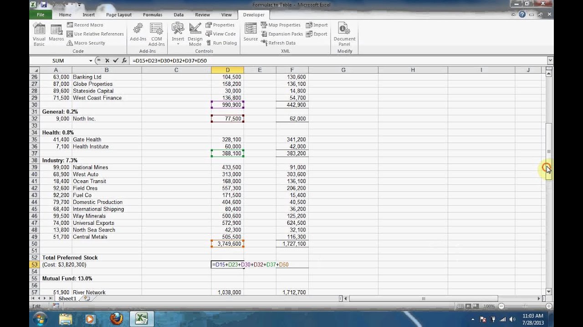Expand the Name Box dropdown

pyautogui.click(x=91, y=60)
